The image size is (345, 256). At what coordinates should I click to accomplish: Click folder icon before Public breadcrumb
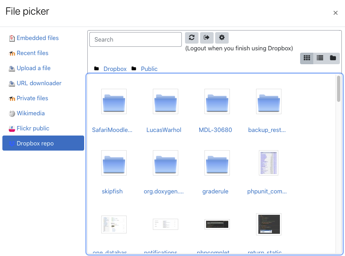(134, 69)
